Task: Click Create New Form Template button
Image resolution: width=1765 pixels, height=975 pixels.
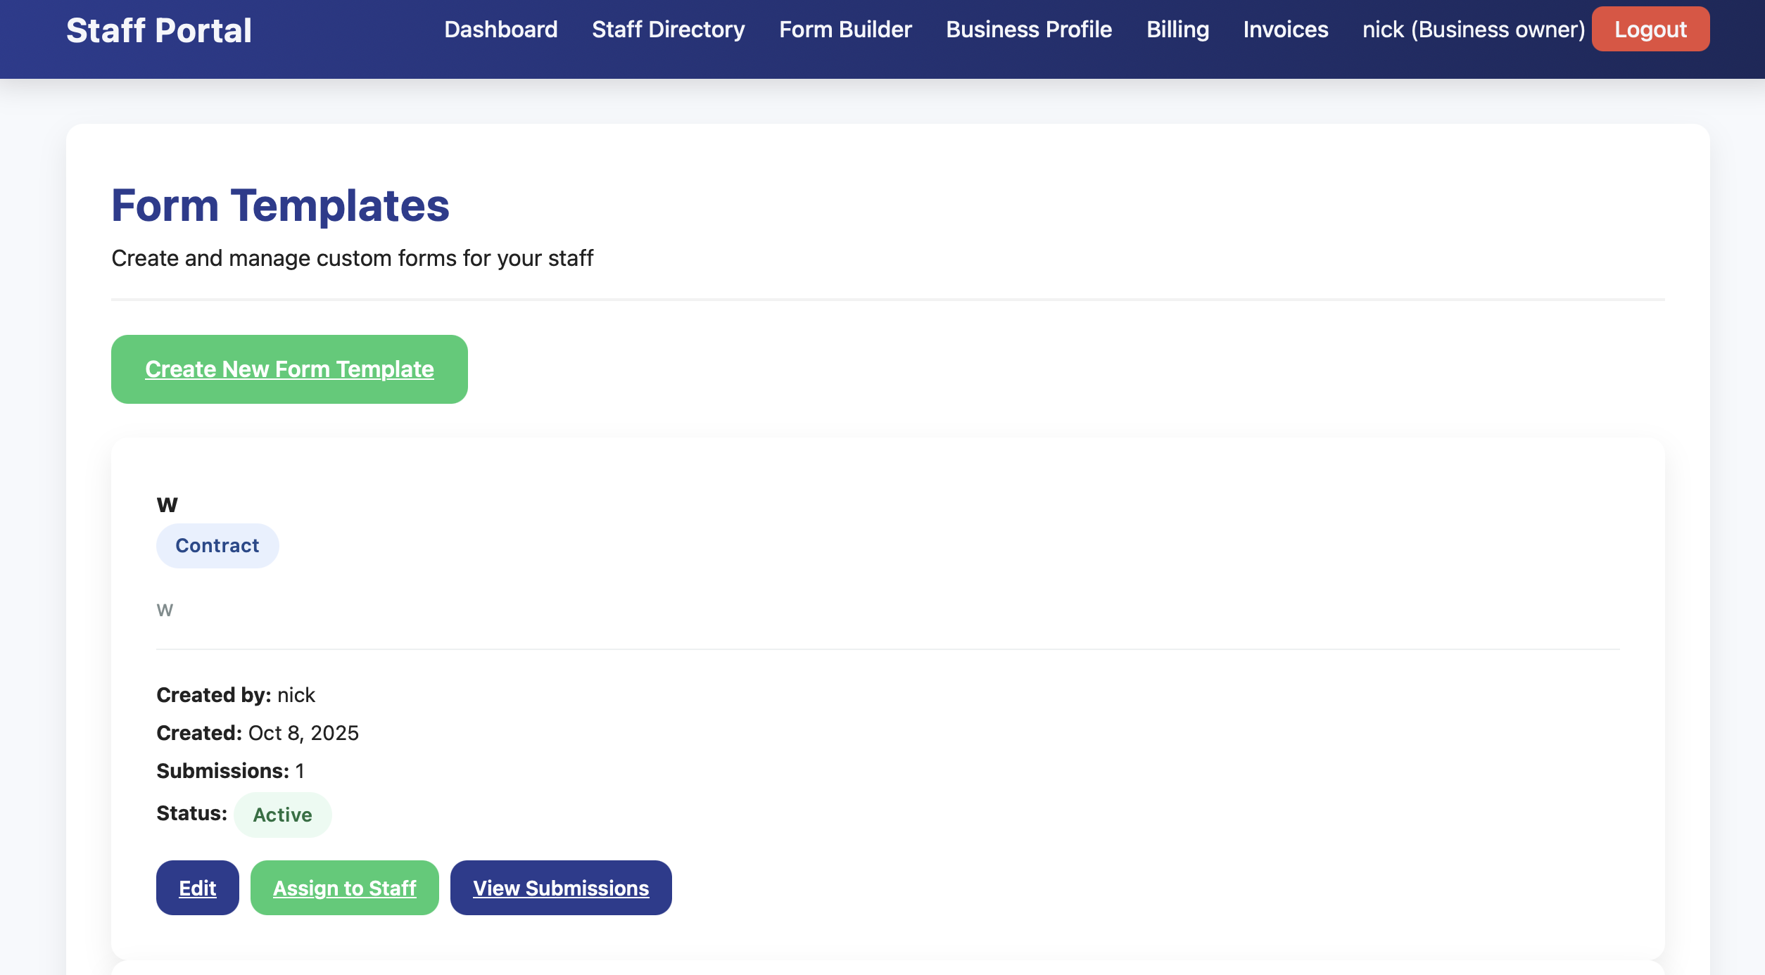Action: pyautogui.click(x=289, y=369)
